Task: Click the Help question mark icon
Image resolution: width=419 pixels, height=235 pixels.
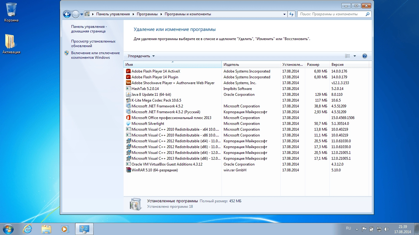Action: coord(365,56)
